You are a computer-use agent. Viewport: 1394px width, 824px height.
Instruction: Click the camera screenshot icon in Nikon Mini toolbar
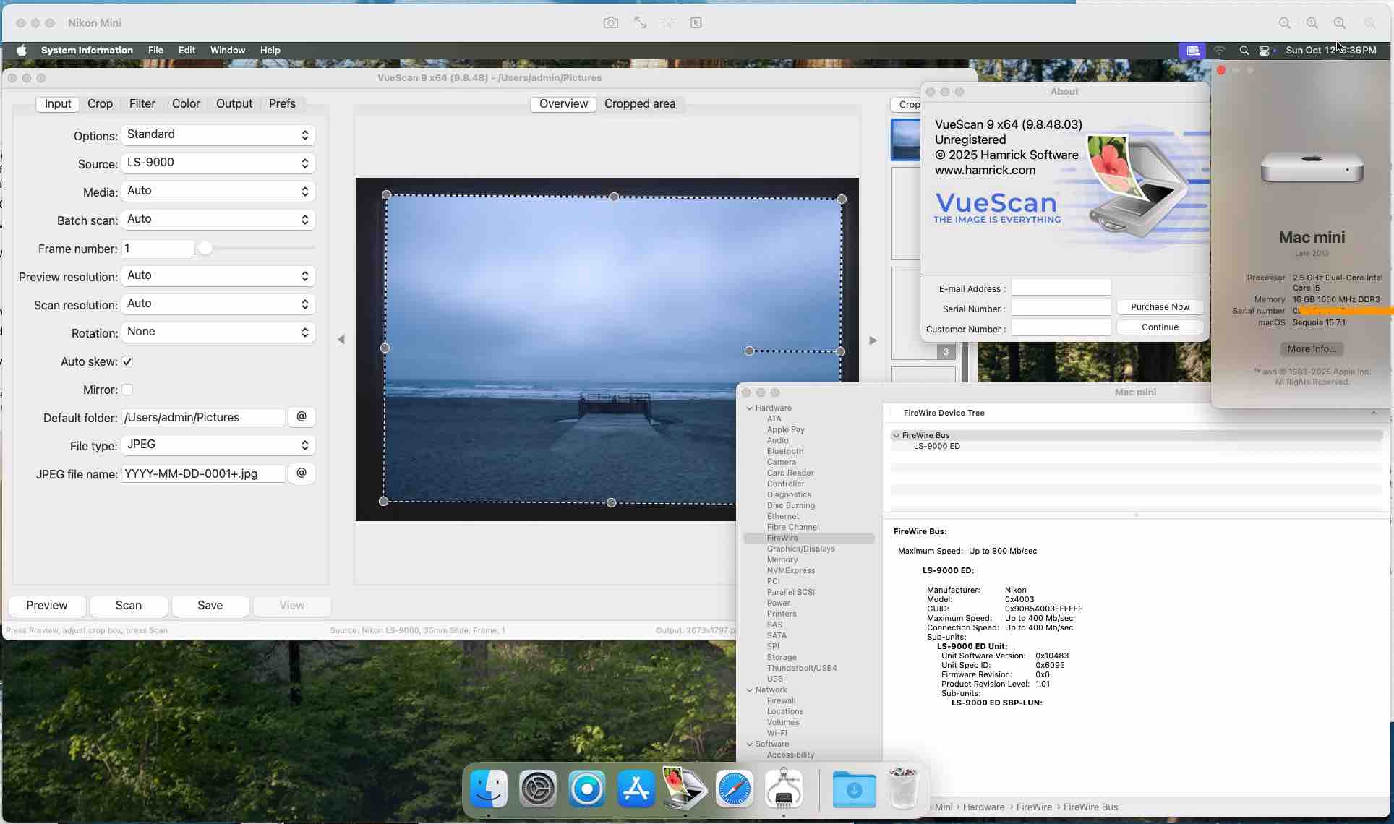610,23
